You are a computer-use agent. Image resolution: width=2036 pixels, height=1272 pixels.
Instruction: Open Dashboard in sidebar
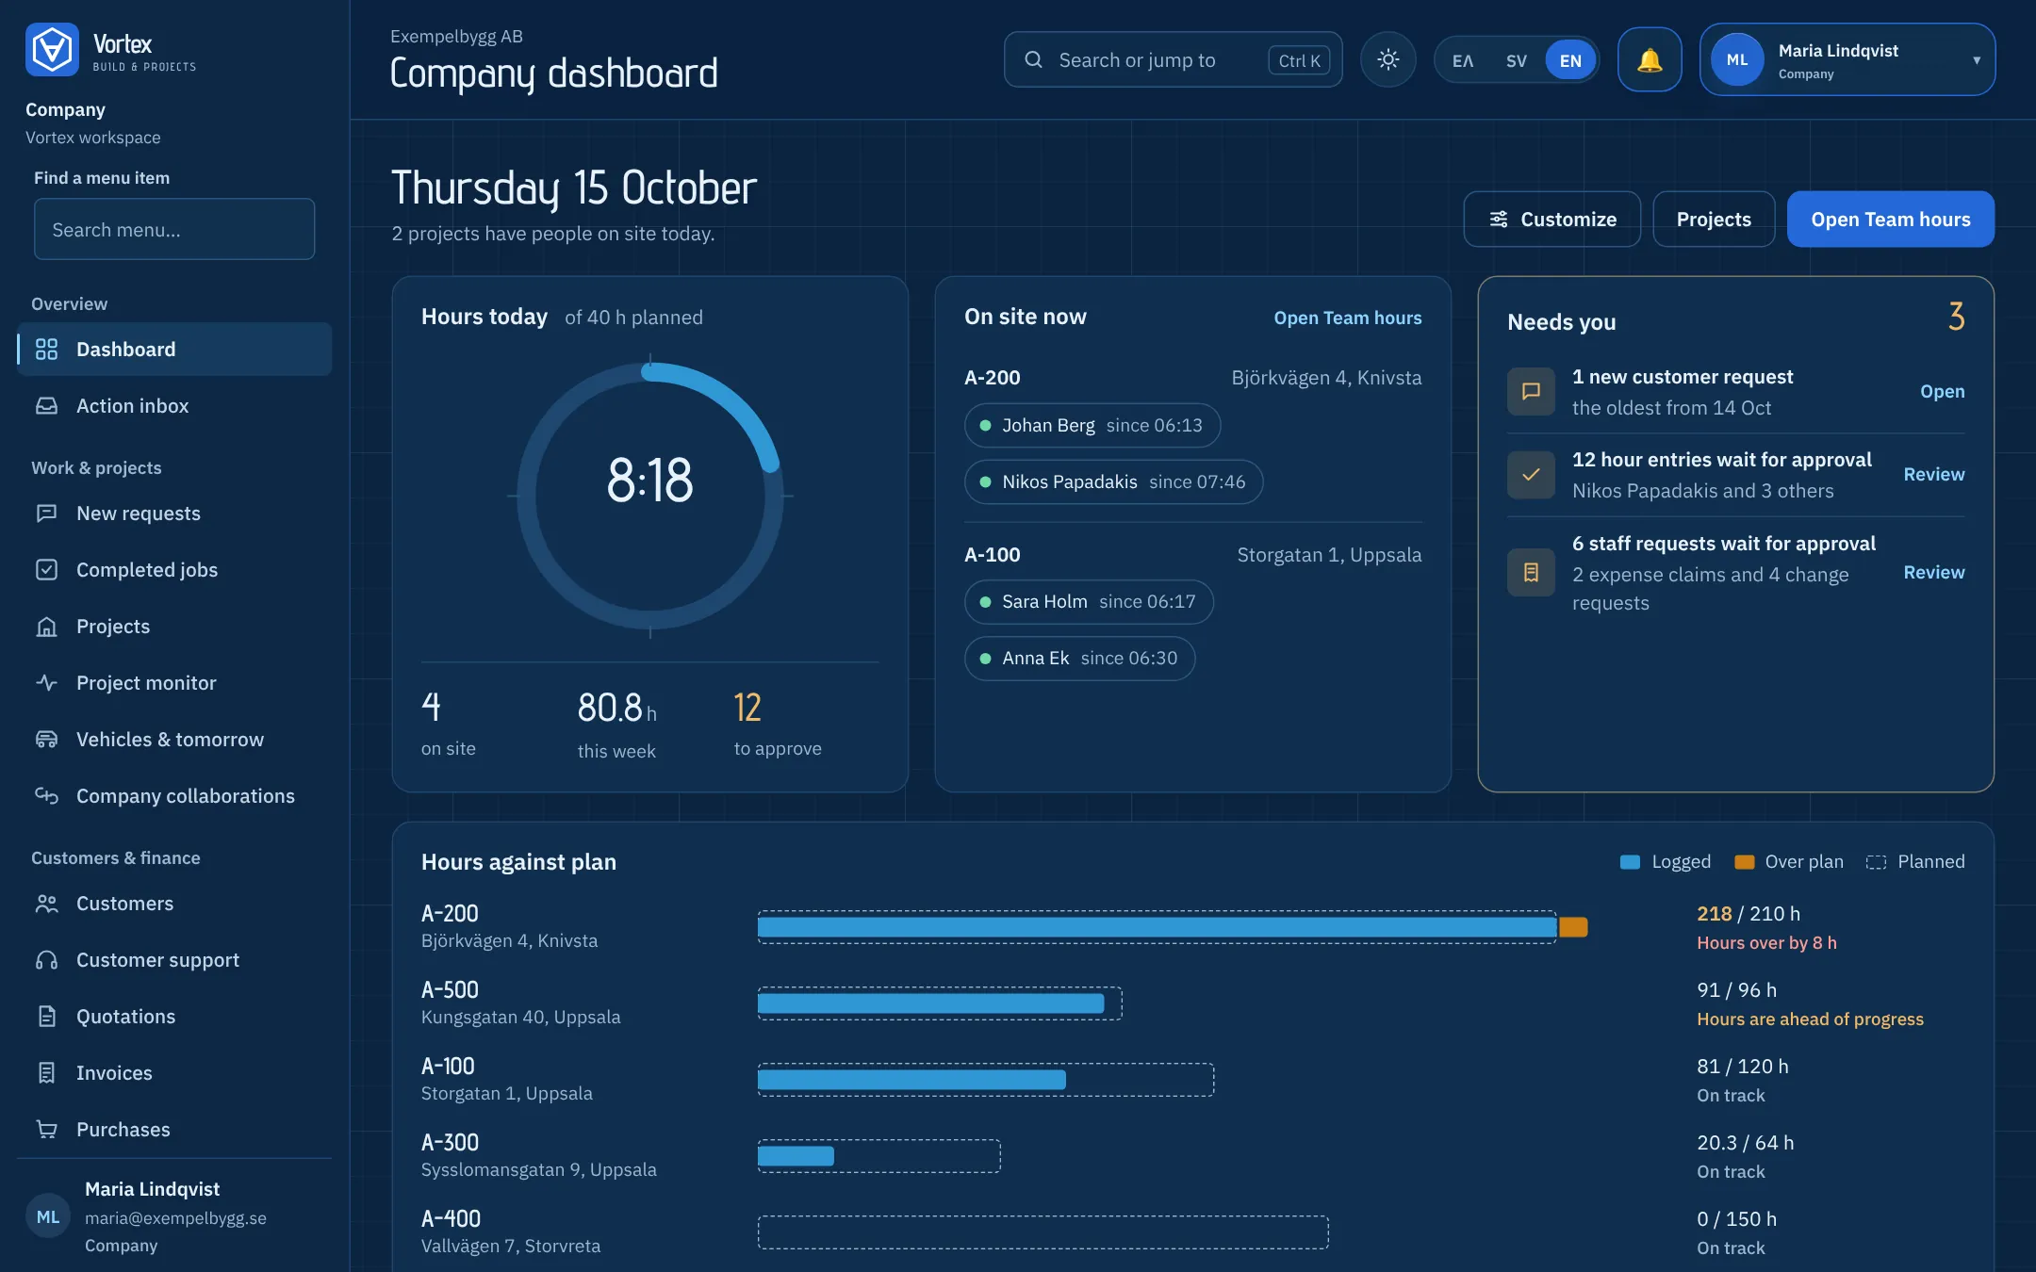pyautogui.click(x=174, y=349)
